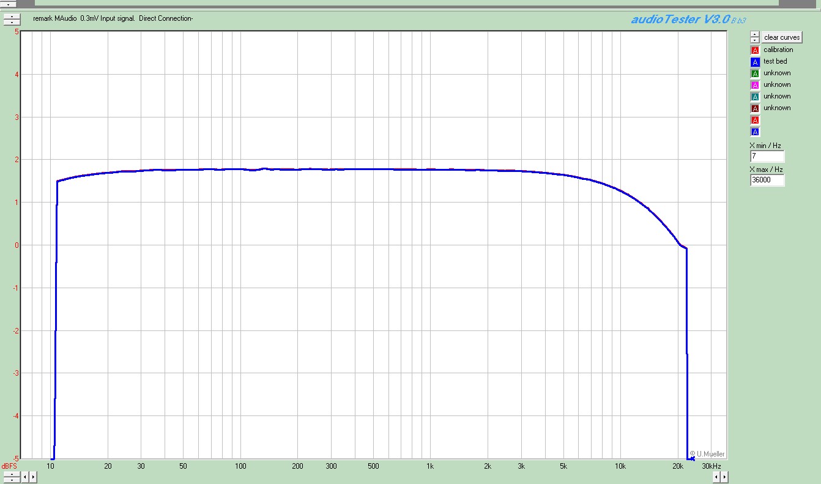Toggle the green unknown curve button

coord(755,73)
